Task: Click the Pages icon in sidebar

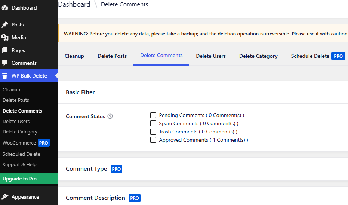Action: (x=5, y=50)
